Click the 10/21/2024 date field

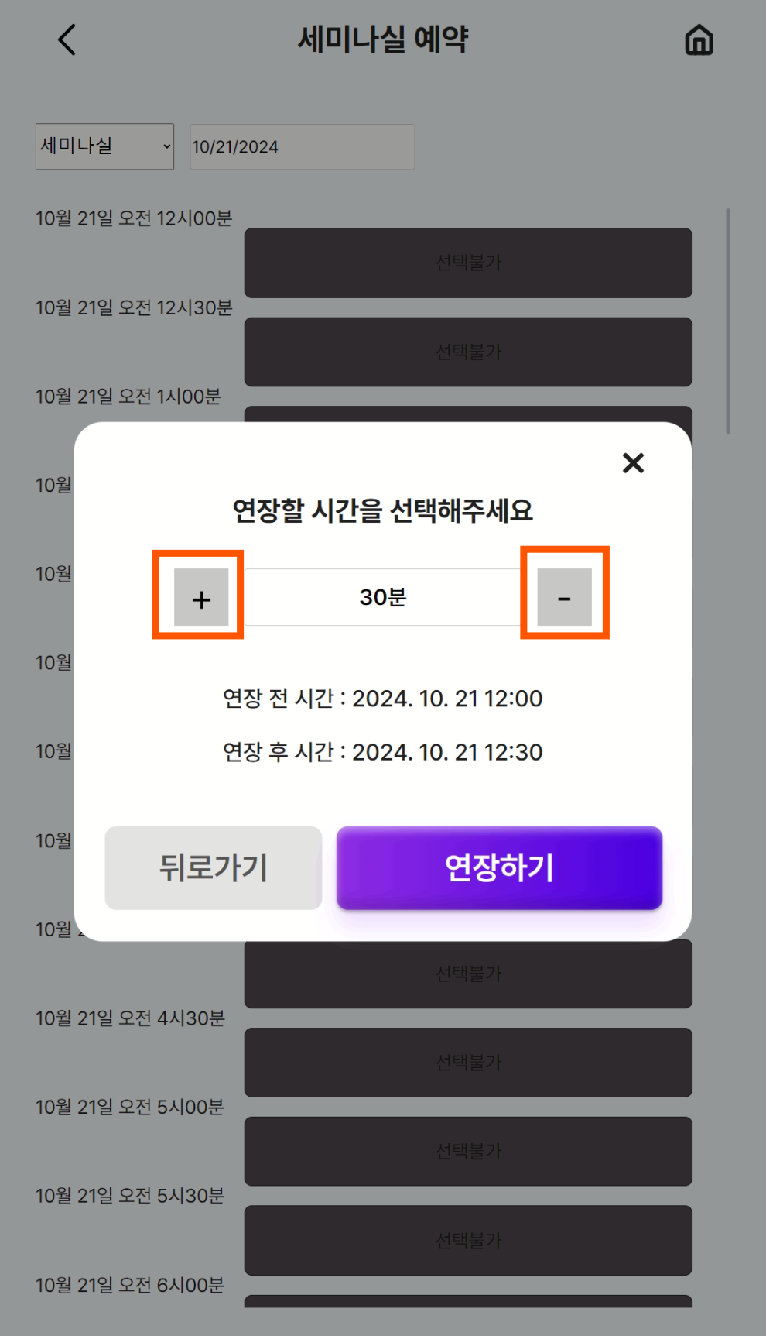302,147
